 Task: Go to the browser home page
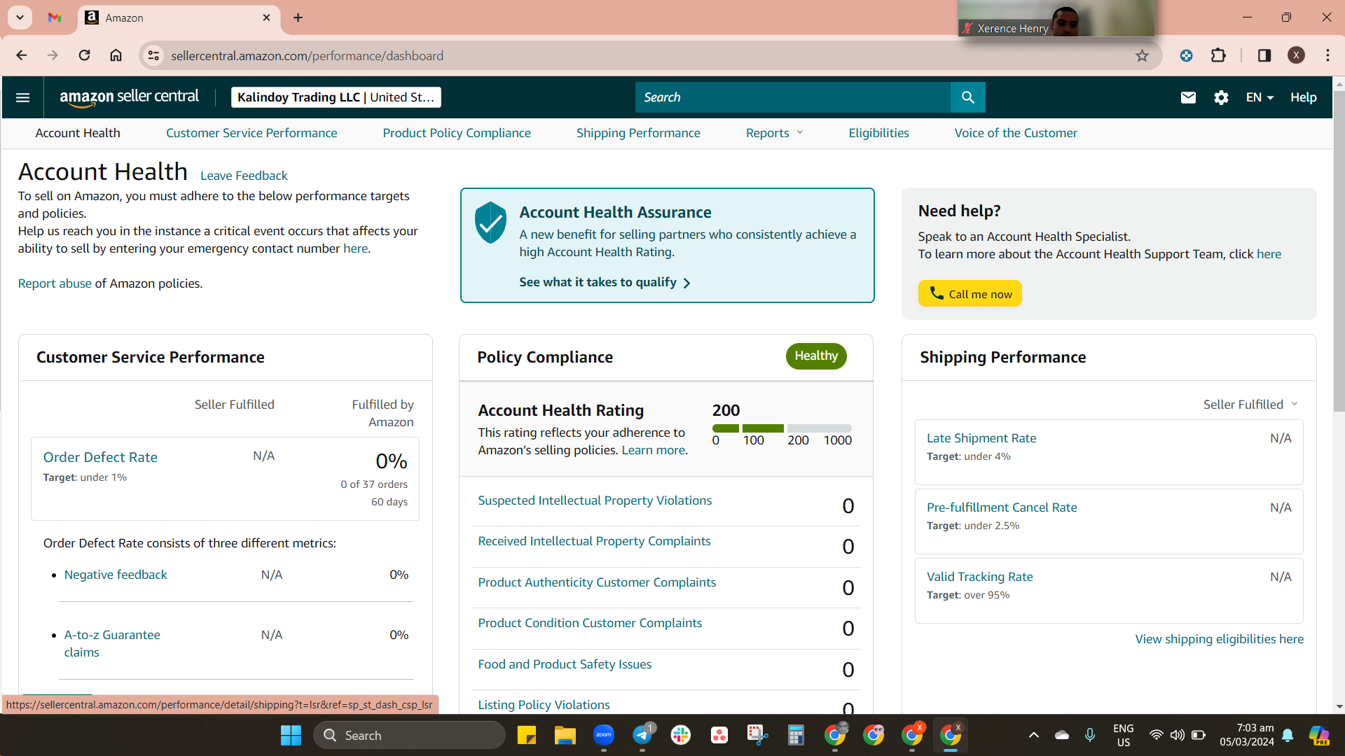tap(116, 55)
